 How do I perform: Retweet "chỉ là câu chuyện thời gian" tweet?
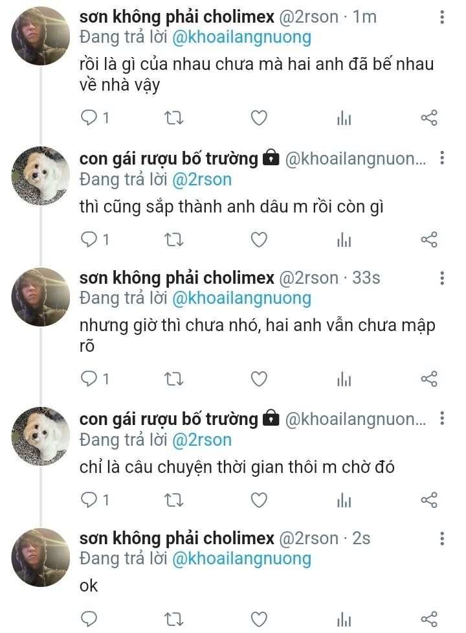tap(174, 500)
